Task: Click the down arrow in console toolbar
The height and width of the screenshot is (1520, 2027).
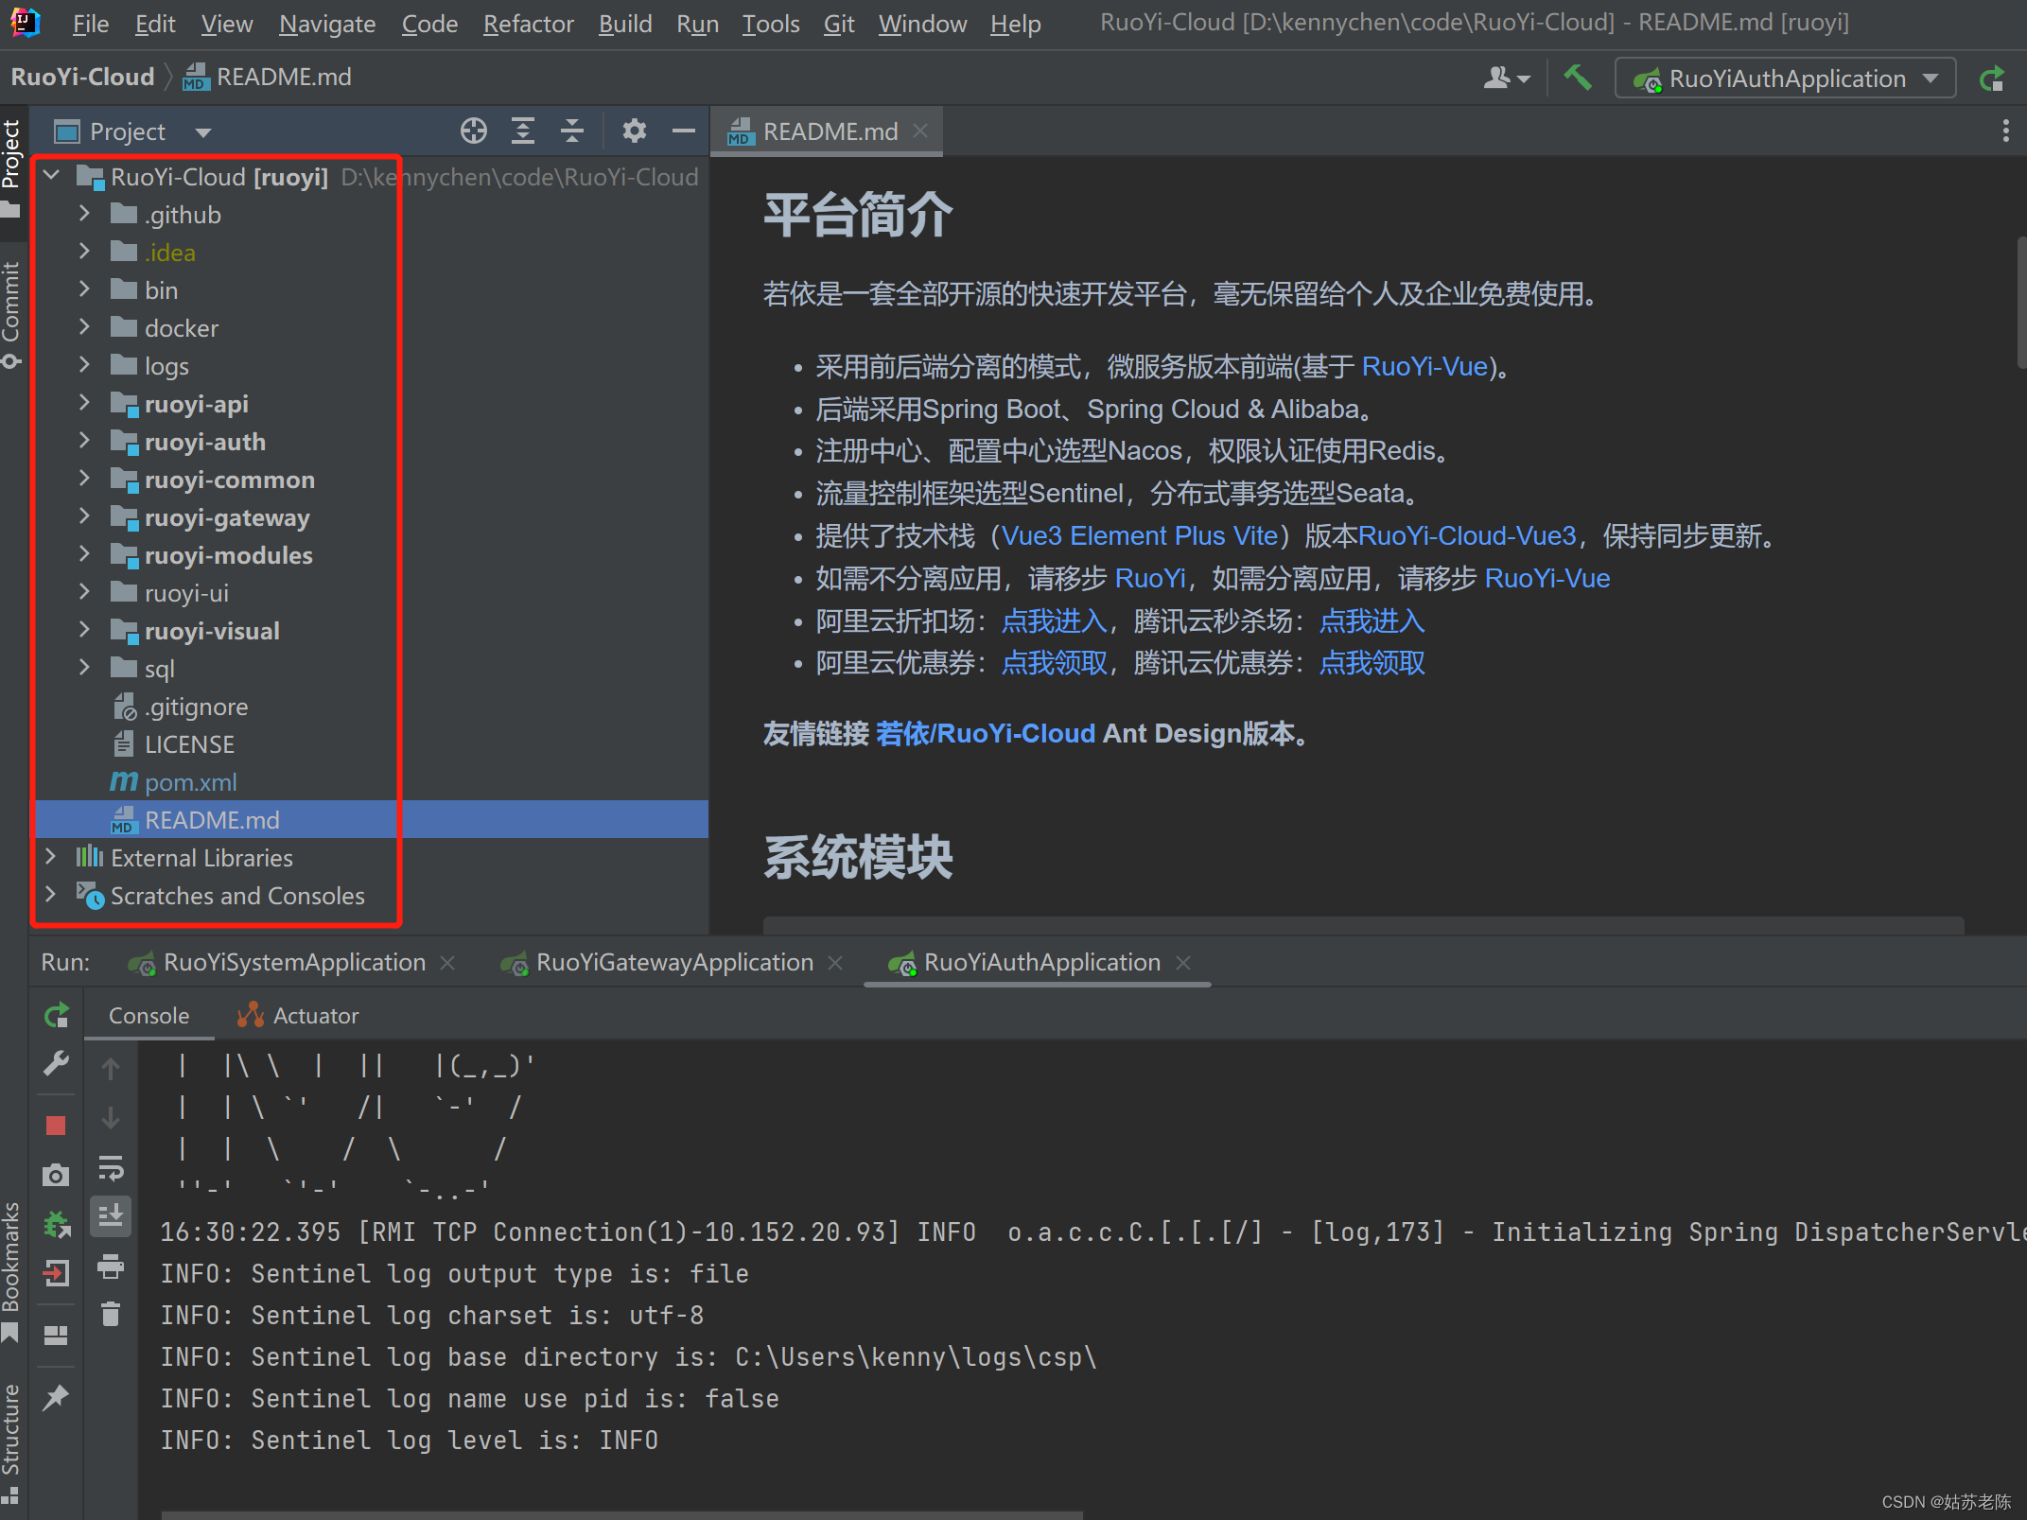Action: pos(111,1118)
